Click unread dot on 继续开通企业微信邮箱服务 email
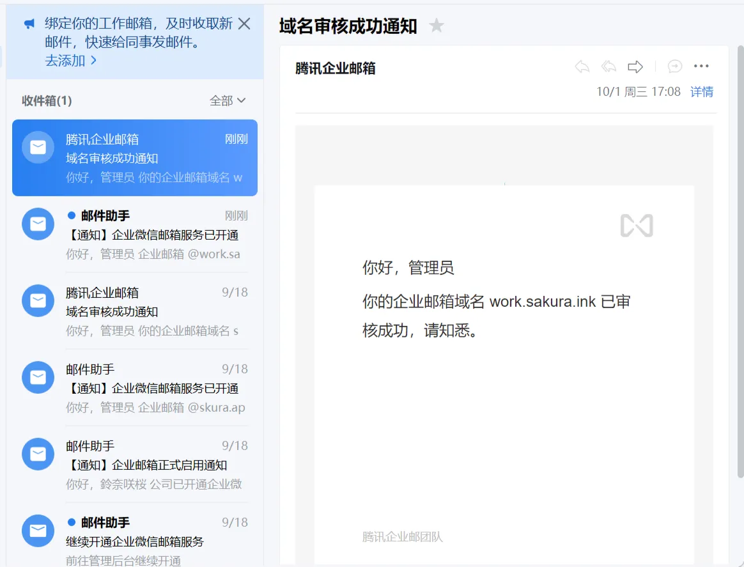This screenshot has width=744, height=567. (x=72, y=522)
